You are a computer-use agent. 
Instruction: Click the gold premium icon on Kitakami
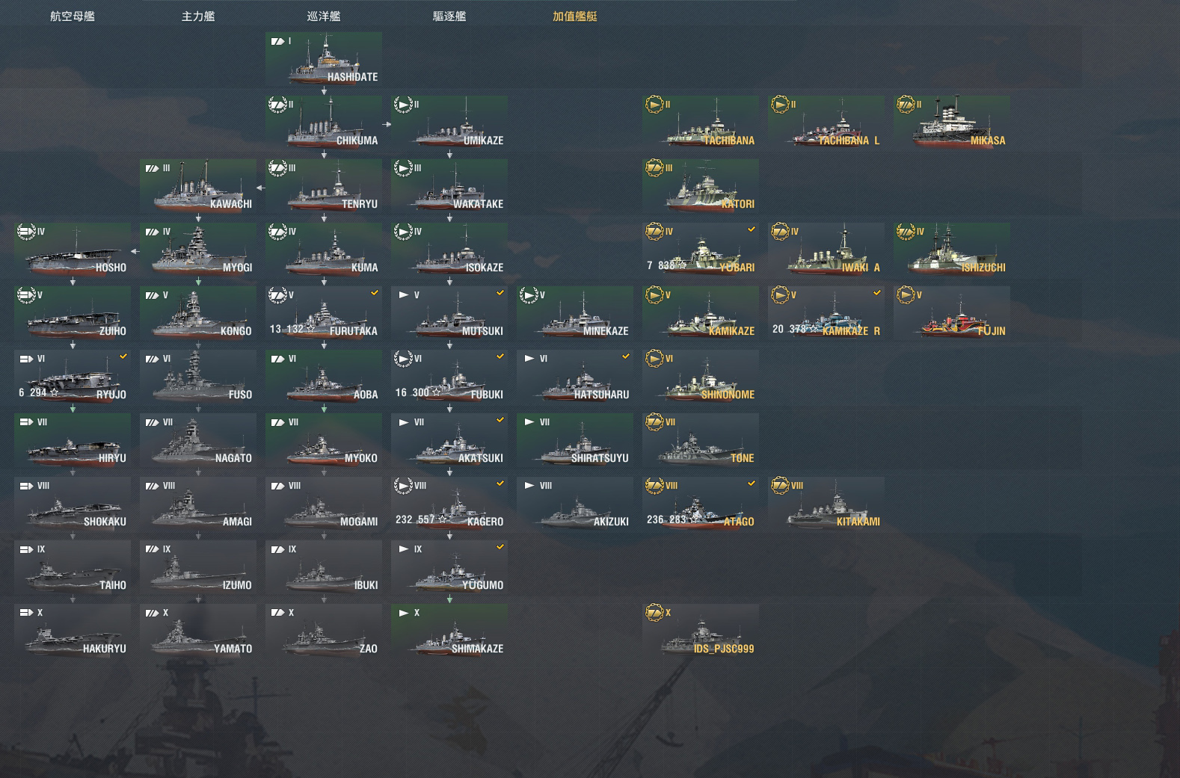(780, 486)
